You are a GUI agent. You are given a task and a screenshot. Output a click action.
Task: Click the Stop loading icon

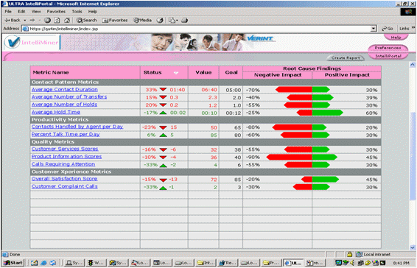(x=47, y=20)
